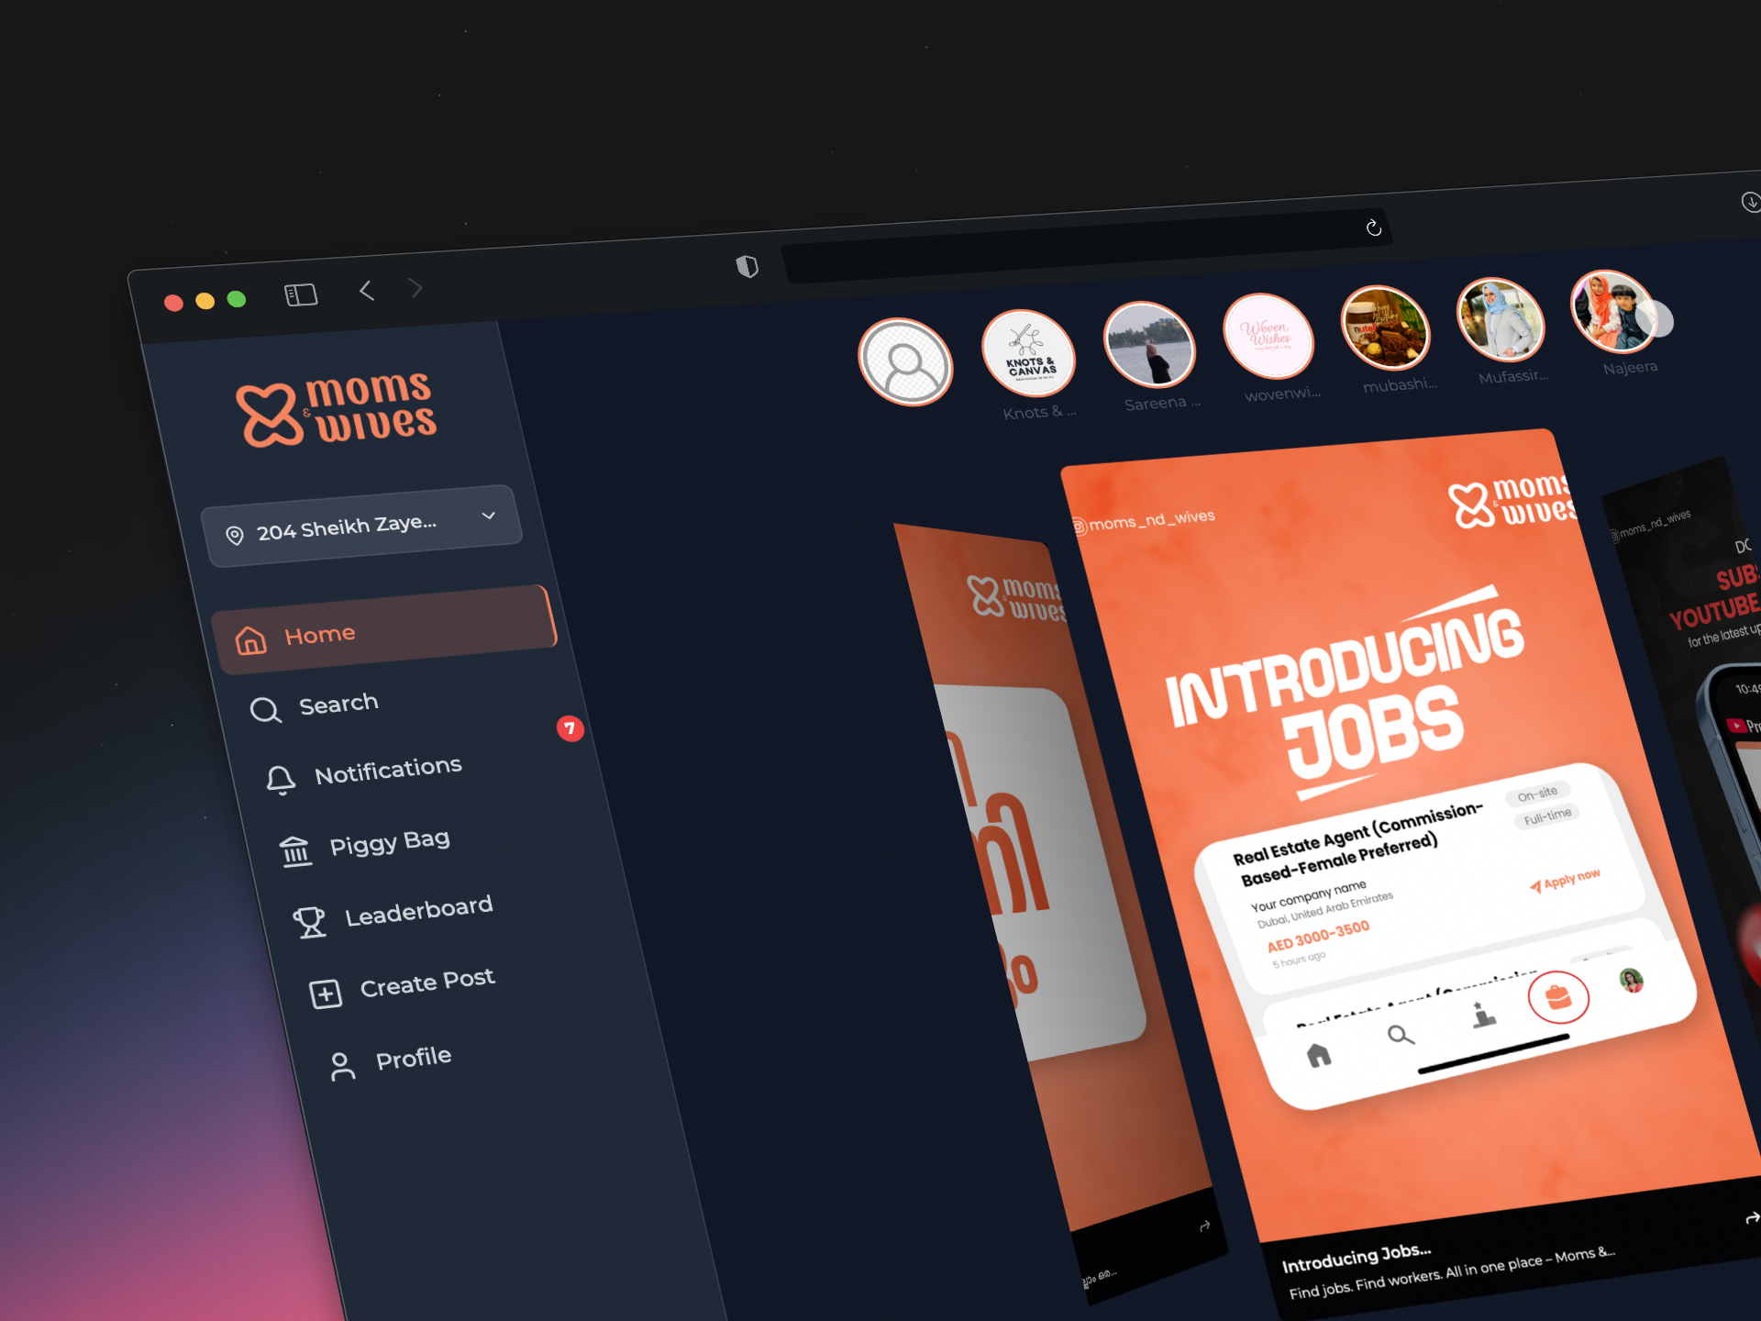Click the Search magnifier icon in sidebar
1761x1321 pixels.
[265, 709]
